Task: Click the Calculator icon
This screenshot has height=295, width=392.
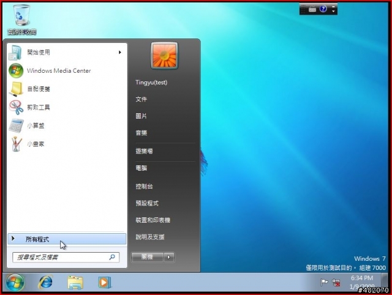Action: pos(16,125)
